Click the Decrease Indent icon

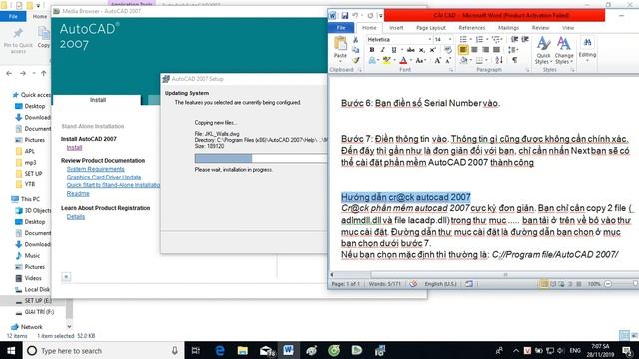click(x=514, y=39)
